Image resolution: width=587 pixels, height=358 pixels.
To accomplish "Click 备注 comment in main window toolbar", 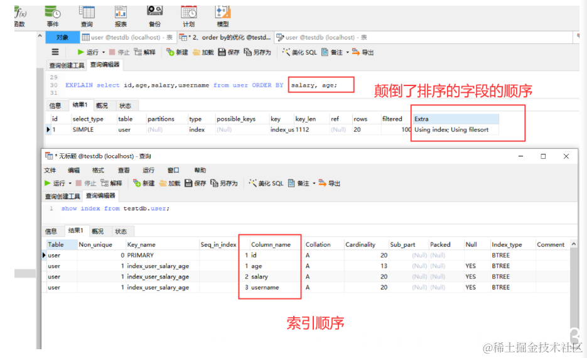I will click(332, 52).
